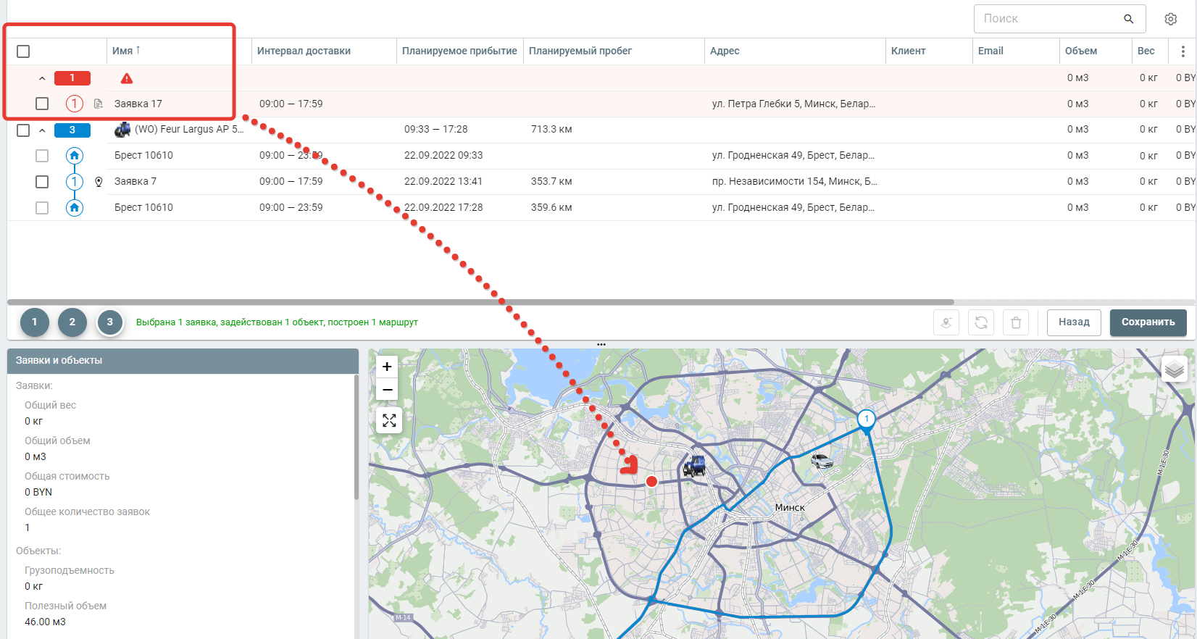
Task: Click the delete trash icon
Action: click(x=1016, y=322)
